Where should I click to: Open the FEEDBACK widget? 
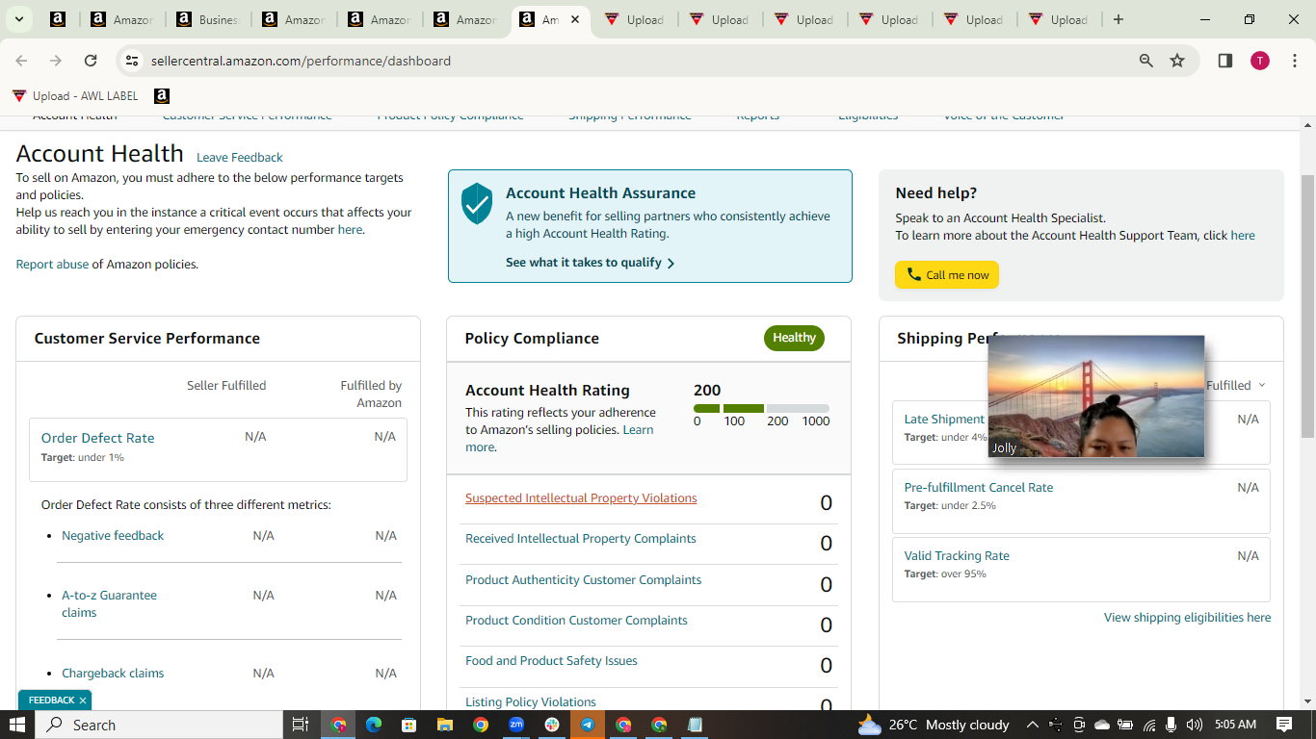pos(51,701)
